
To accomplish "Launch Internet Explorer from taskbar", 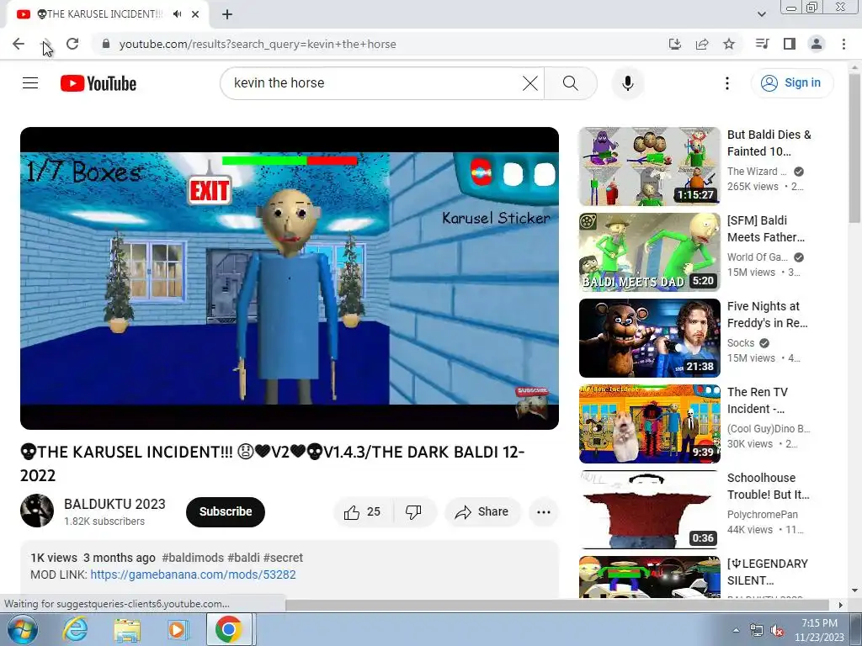I will pos(75,629).
